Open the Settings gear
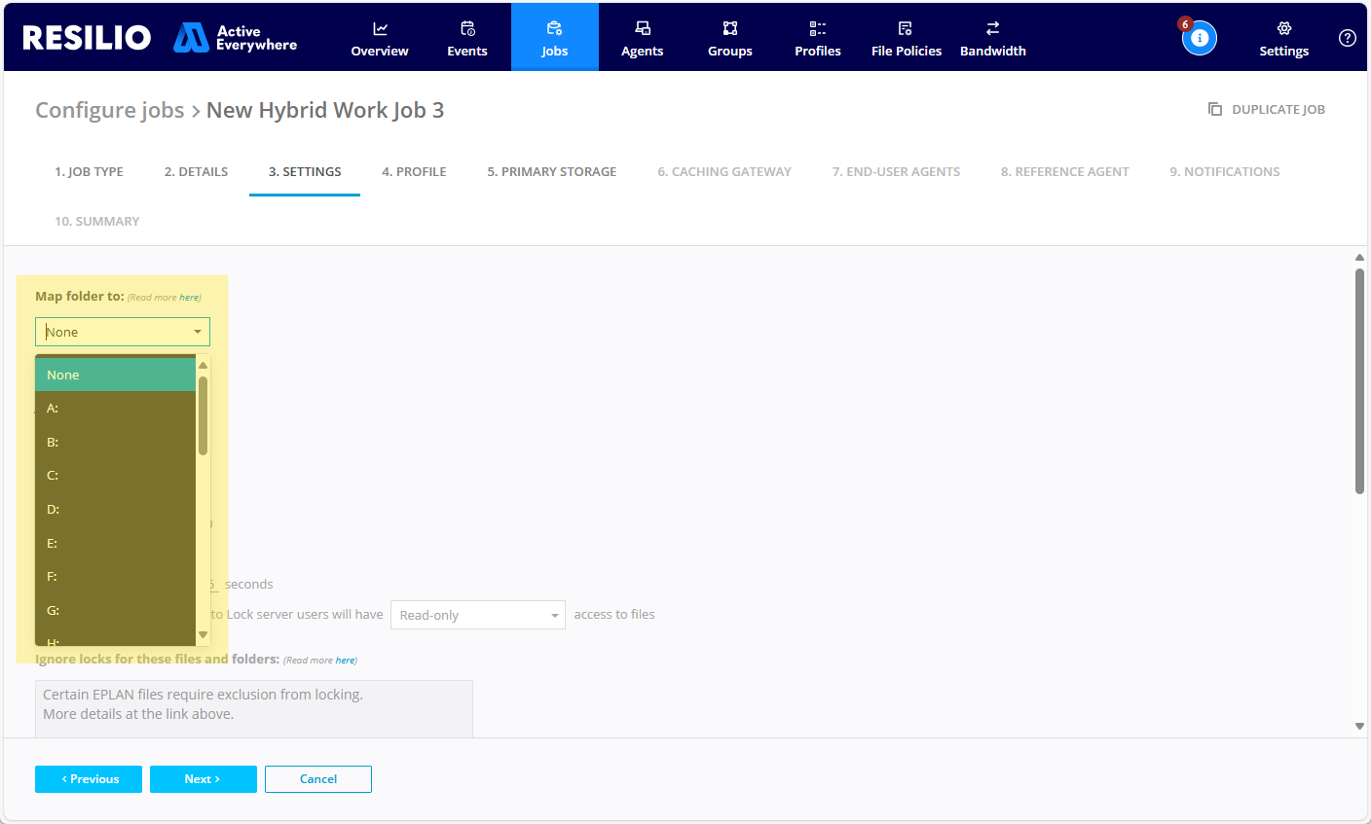Image resolution: width=1371 pixels, height=824 pixels. pyautogui.click(x=1283, y=29)
